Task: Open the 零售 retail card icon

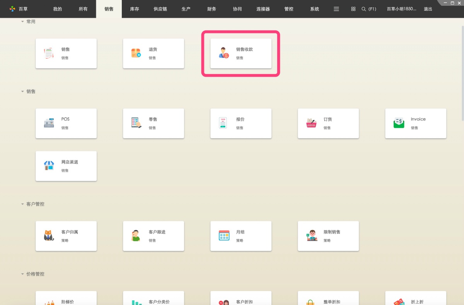Action: pyautogui.click(x=136, y=123)
